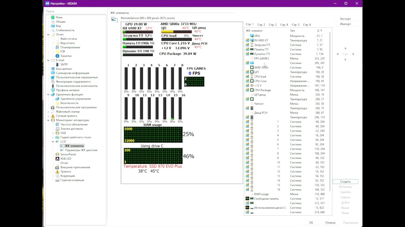Click the Внешние приложения icon

point(57,167)
